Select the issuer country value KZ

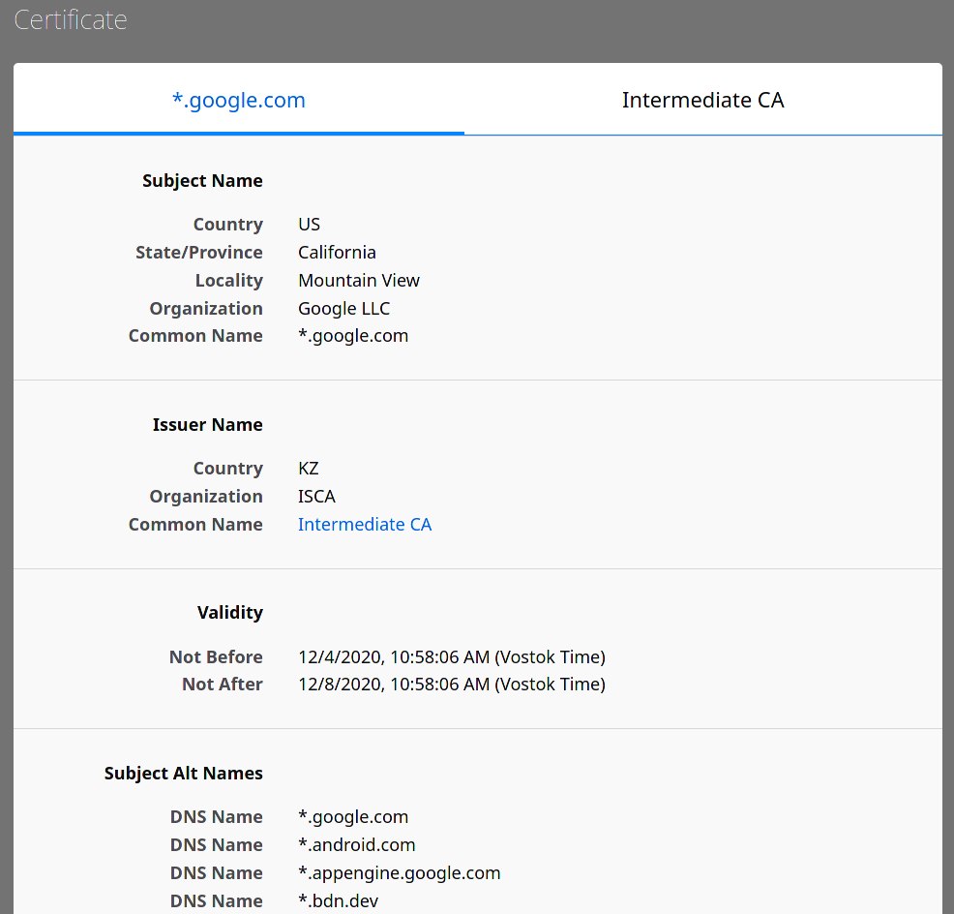pyautogui.click(x=309, y=469)
